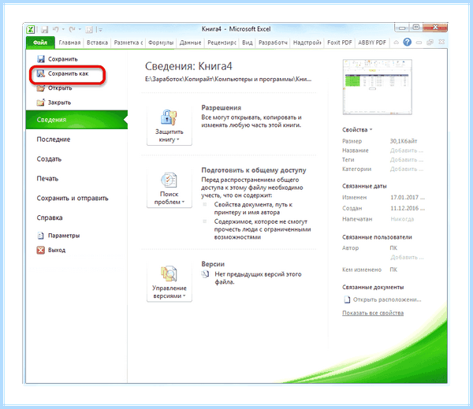Click the Создан date 11.12.2016
This screenshot has width=473, height=409.
coord(408,208)
